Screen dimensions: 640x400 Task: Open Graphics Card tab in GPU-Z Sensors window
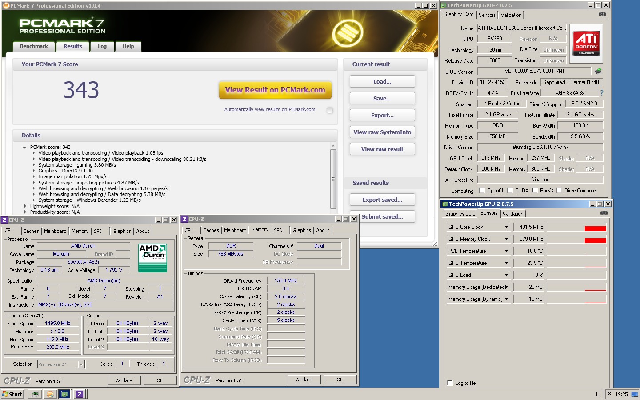pyautogui.click(x=460, y=214)
